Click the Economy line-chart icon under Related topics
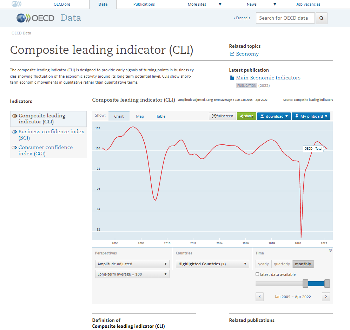This screenshot has height=330, width=350. point(232,54)
